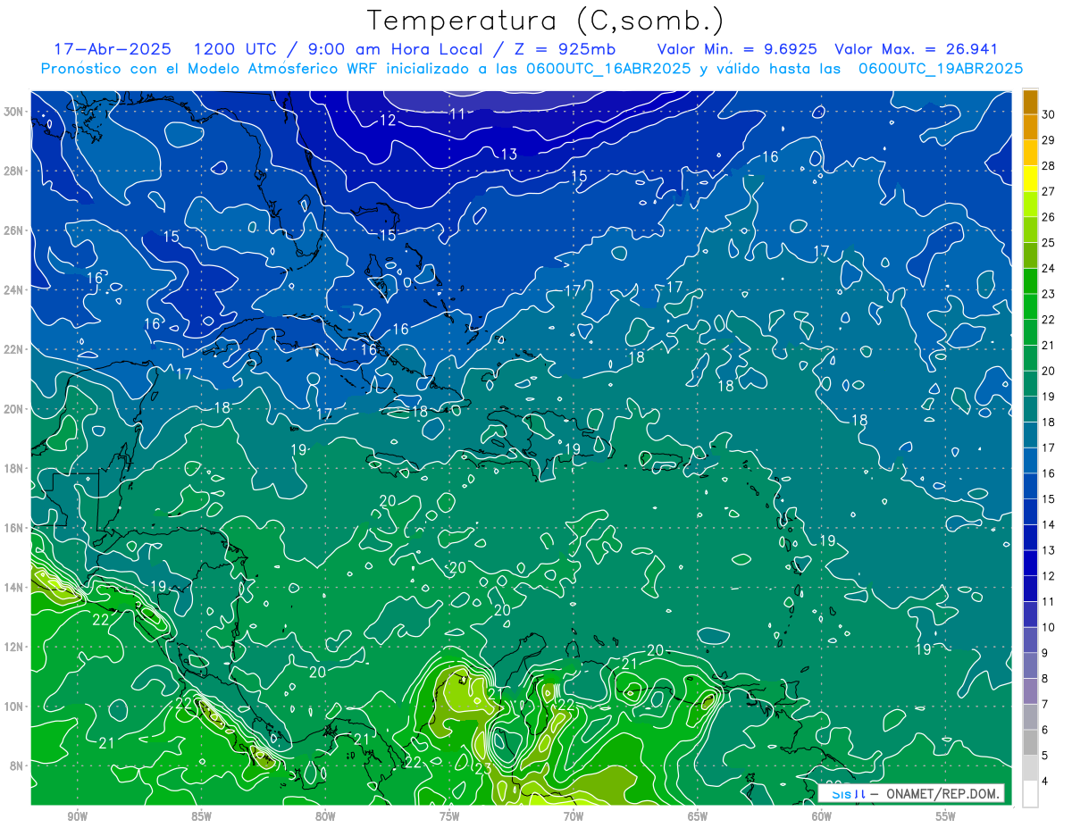Pick the orange swatch between 29 and 30
This screenshot has width=1072, height=828.
[1030, 127]
